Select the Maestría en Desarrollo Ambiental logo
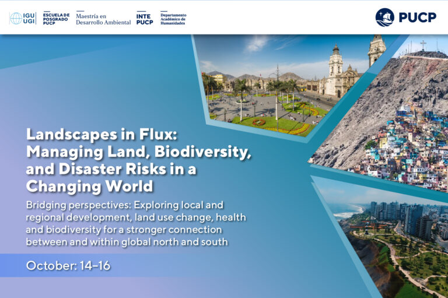 [103, 19]
